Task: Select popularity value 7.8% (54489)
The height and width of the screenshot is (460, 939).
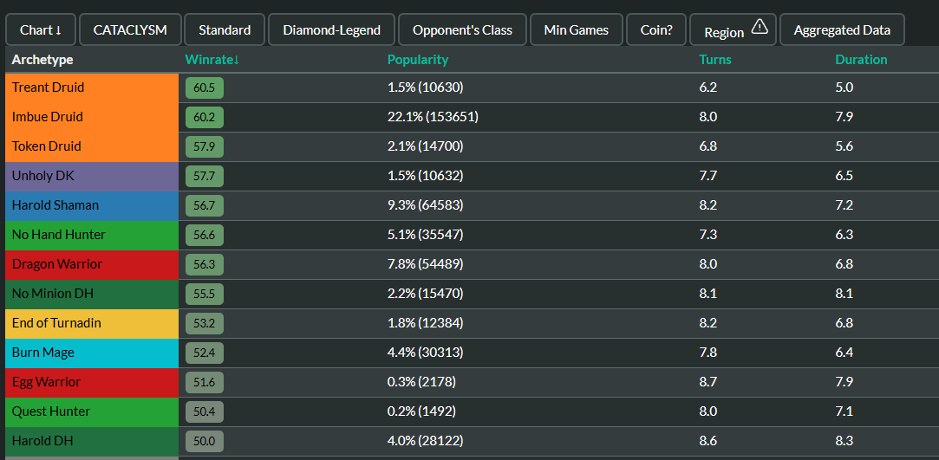Action: pos(425,264)
